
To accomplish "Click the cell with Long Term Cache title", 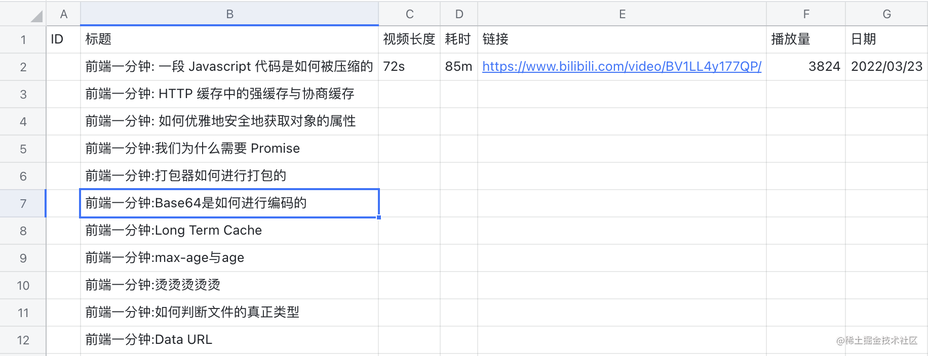I will tap(229, 231).
